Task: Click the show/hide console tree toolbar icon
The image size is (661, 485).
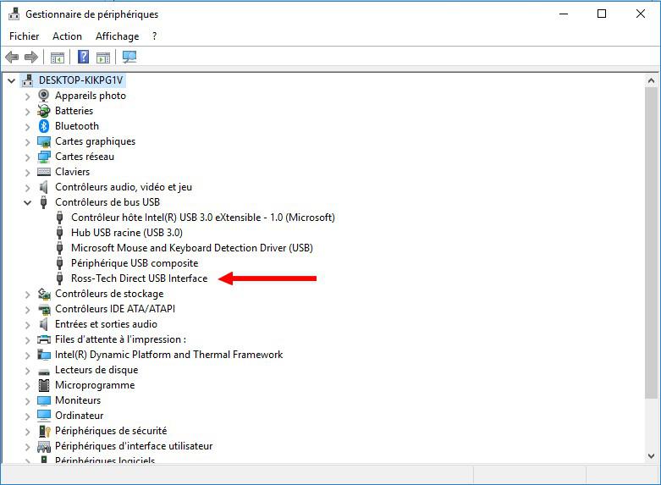Action: click(58, 58)
